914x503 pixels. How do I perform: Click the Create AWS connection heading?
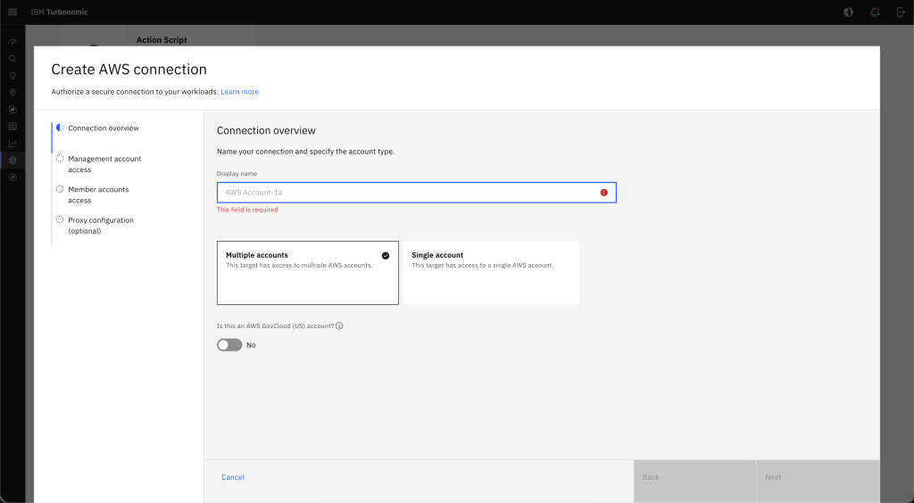coord(129,70)
